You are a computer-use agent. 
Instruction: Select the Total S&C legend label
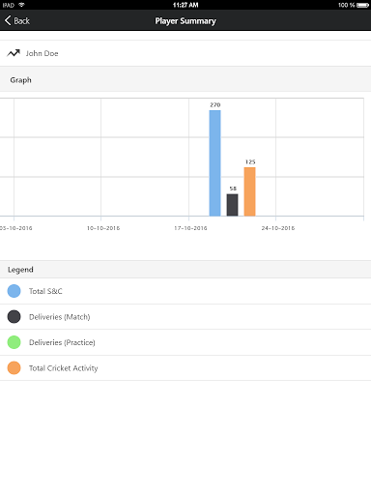point(45,291)
